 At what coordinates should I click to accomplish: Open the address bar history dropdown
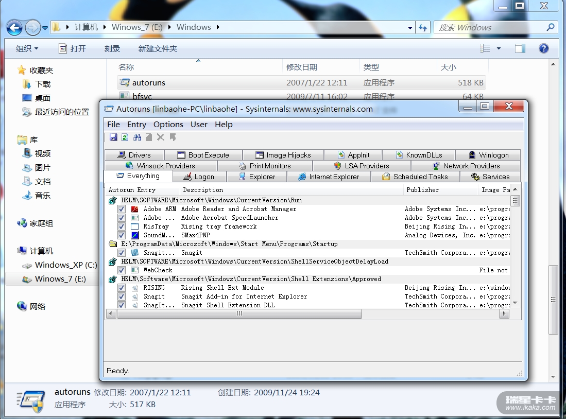[x=410, y=27]
